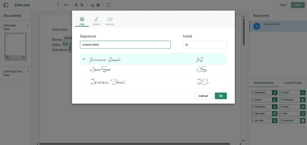Select recipient Jovana Simić

[278, 26]
